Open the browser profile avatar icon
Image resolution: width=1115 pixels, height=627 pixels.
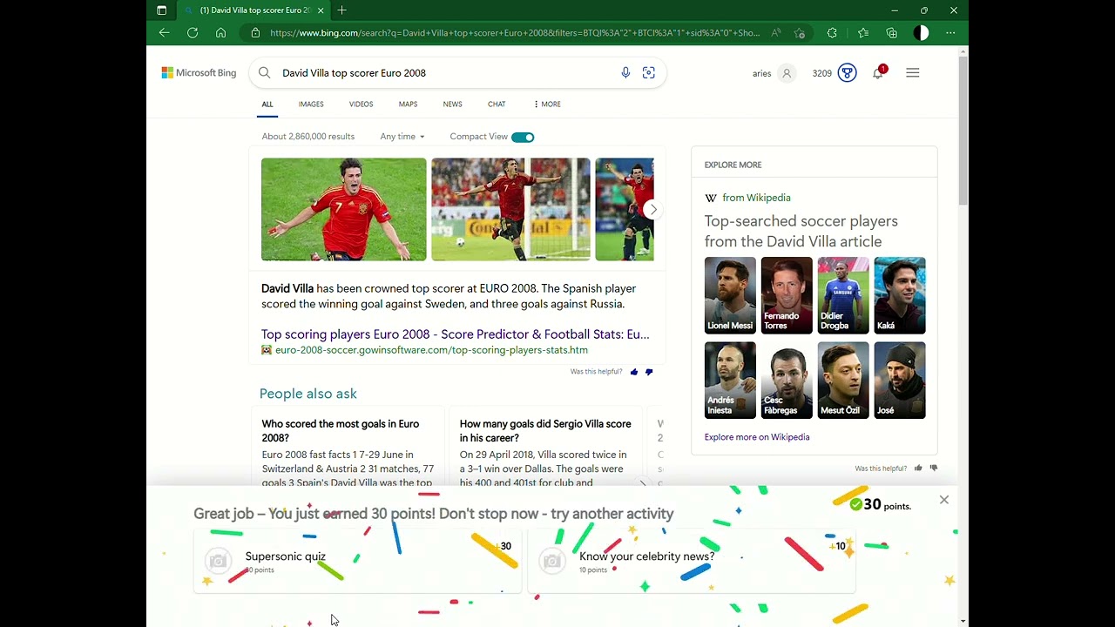point(921,33)
